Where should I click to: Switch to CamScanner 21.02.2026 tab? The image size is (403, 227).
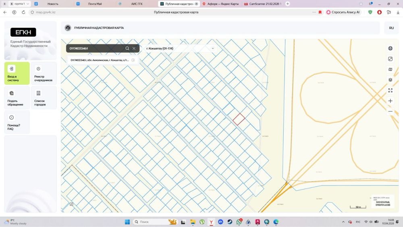pos(262,4)
